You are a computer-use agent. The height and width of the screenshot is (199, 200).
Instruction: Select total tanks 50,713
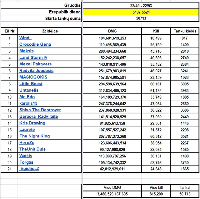[x=185, y=194]
